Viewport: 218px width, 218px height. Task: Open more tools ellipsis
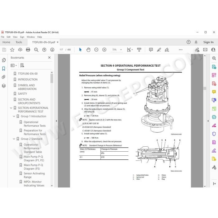181,50
